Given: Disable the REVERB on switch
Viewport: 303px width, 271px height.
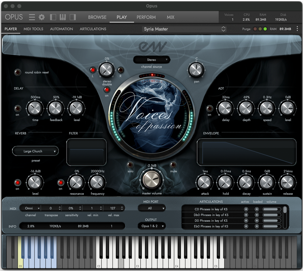Looking at the screenshot, I should pos(18,182).
